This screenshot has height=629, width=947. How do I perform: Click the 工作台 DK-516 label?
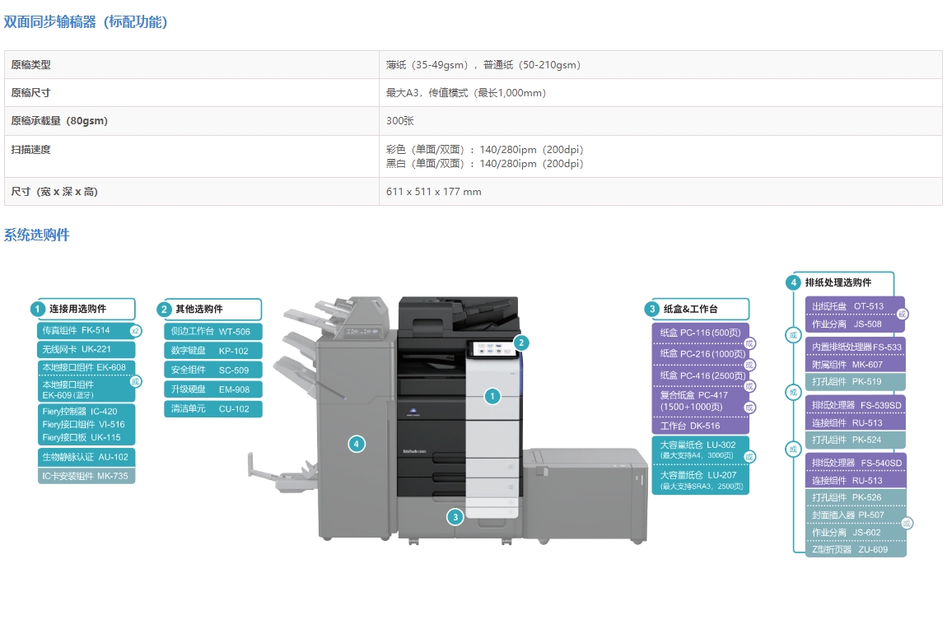(x=699, y=426)
